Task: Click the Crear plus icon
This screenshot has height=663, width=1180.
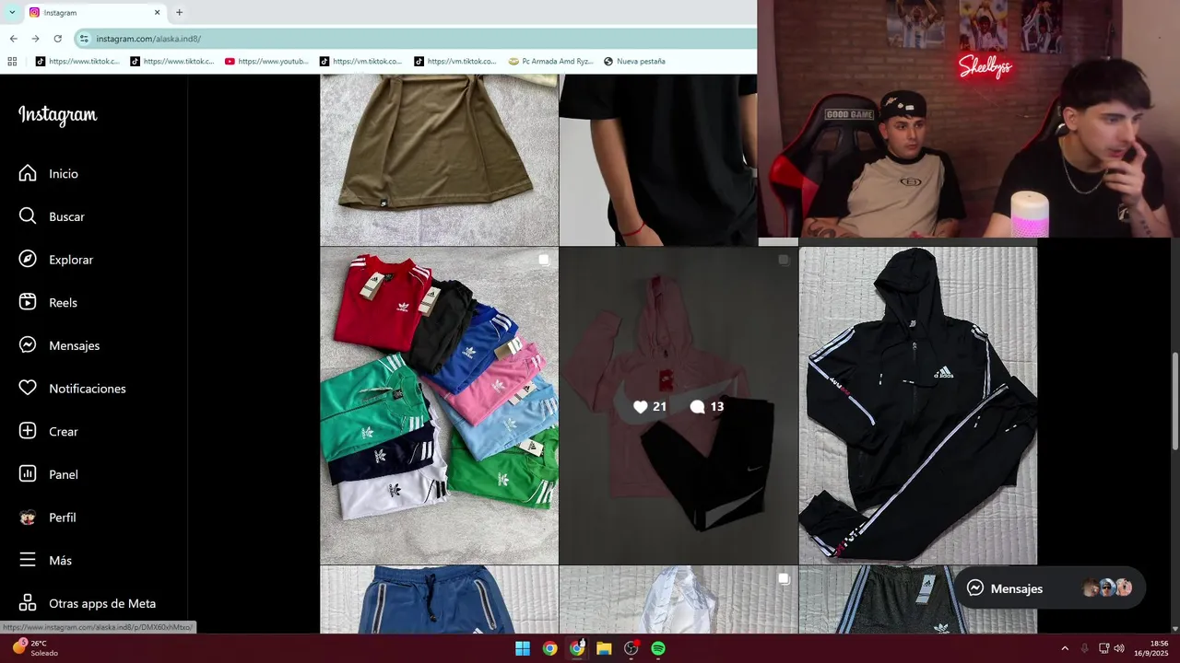Action: click(28, 431)
